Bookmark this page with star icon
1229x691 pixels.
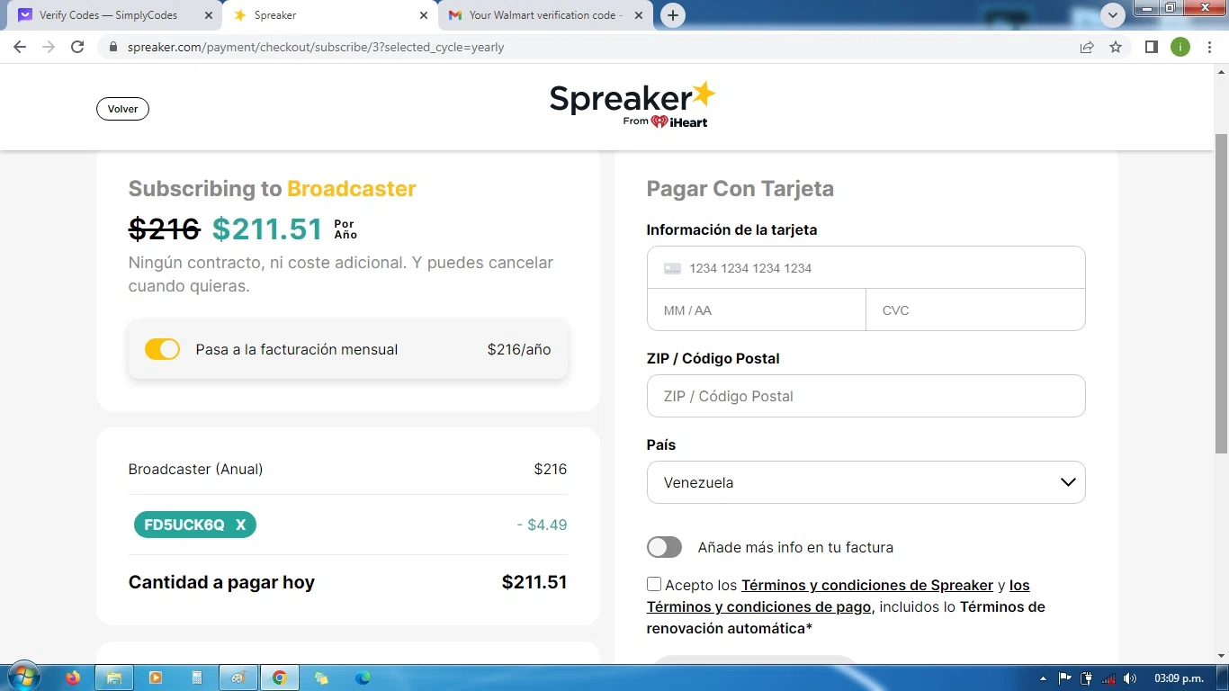click(x=1116, y=47)
